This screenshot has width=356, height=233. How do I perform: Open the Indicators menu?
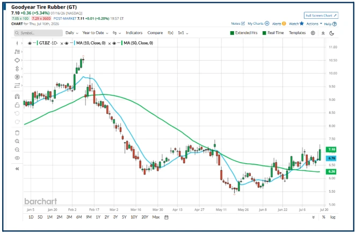pos(134,33)
